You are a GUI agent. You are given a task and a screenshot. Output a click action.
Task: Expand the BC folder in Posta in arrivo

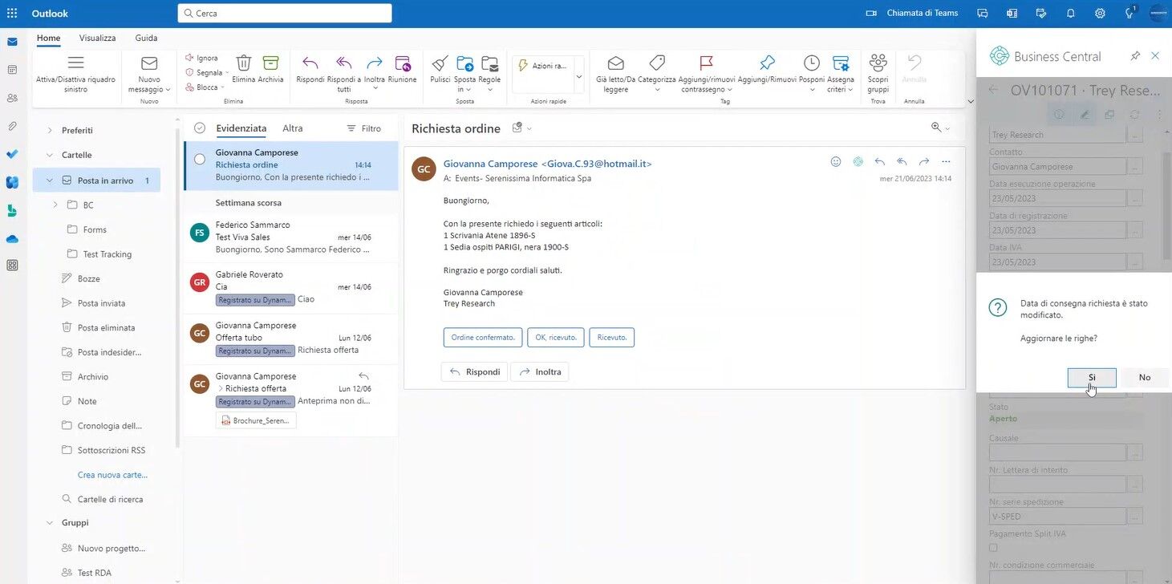[55, 205]
